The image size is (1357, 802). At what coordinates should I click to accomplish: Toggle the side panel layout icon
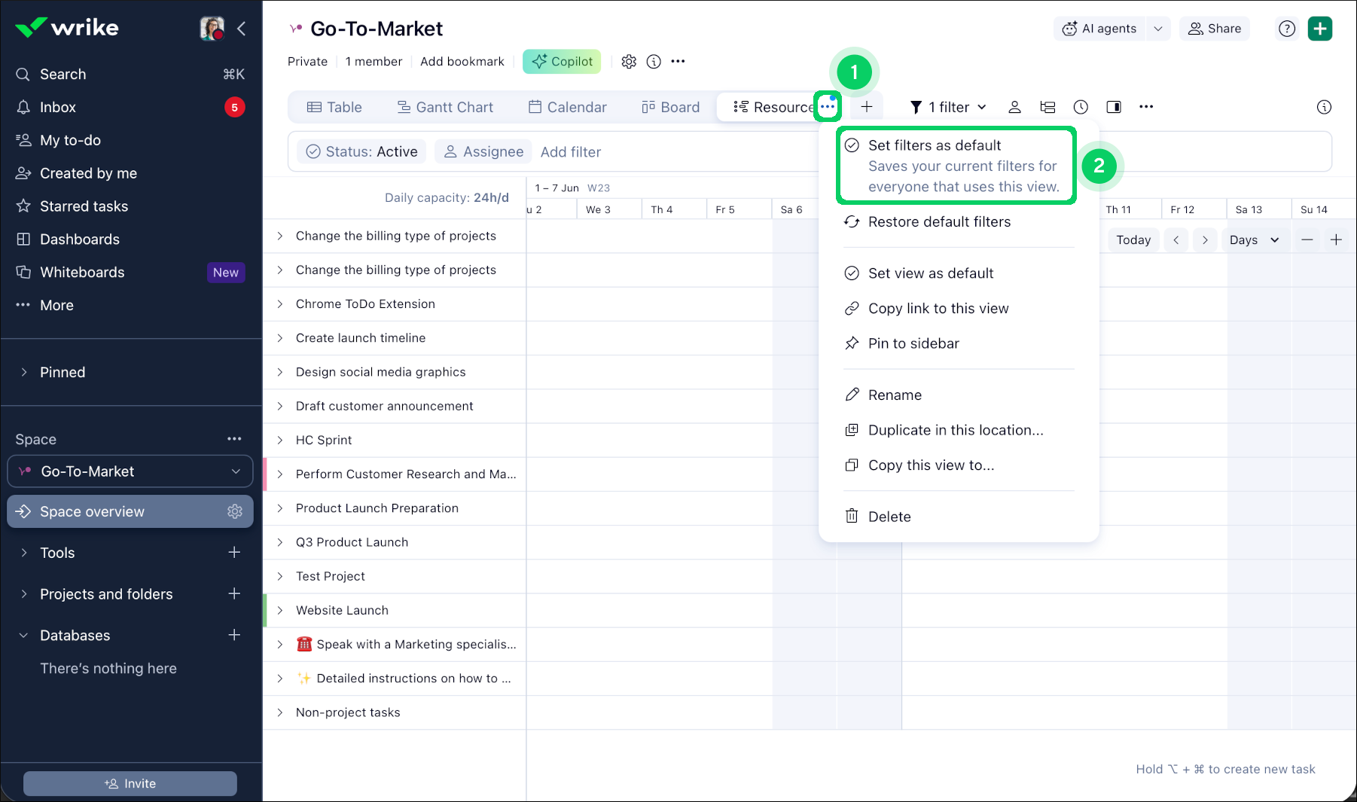coord(1114,107)
